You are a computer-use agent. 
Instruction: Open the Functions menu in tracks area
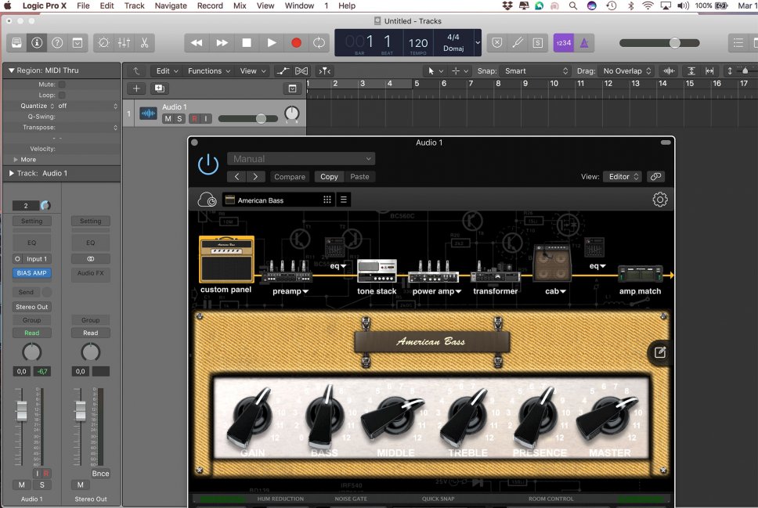pyautogui.click(x=208, y=71)
